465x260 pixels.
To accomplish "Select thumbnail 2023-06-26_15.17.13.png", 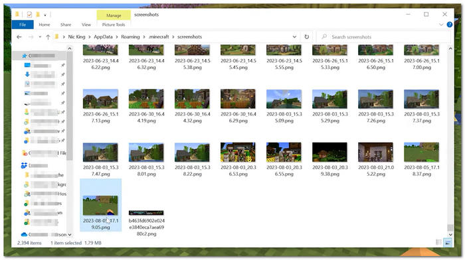I will pyautogui.click(x=100, y=99).
